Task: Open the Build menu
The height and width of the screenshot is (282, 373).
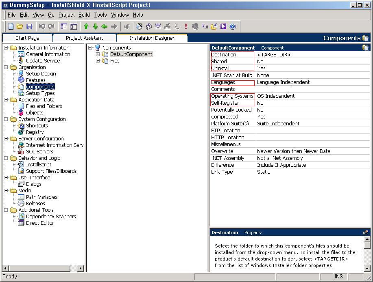Action: click(84, 15)
